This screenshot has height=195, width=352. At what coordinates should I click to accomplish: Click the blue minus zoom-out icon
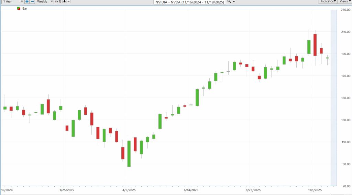[x=32, y=2]
